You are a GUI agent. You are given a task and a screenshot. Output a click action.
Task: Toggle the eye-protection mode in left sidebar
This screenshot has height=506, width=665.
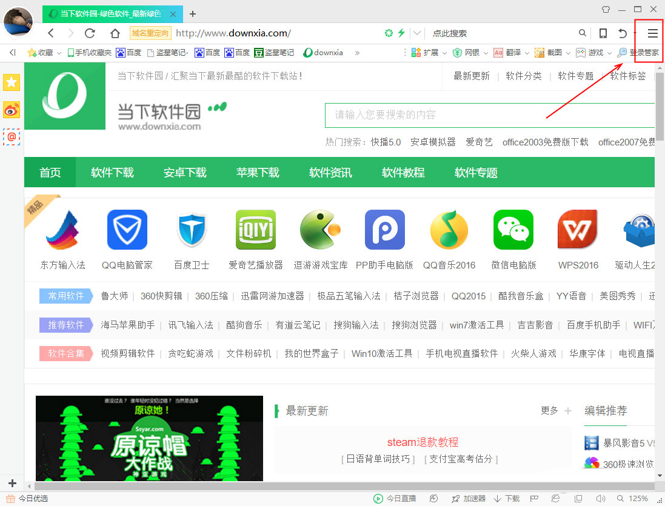click(x=12, y=110)
